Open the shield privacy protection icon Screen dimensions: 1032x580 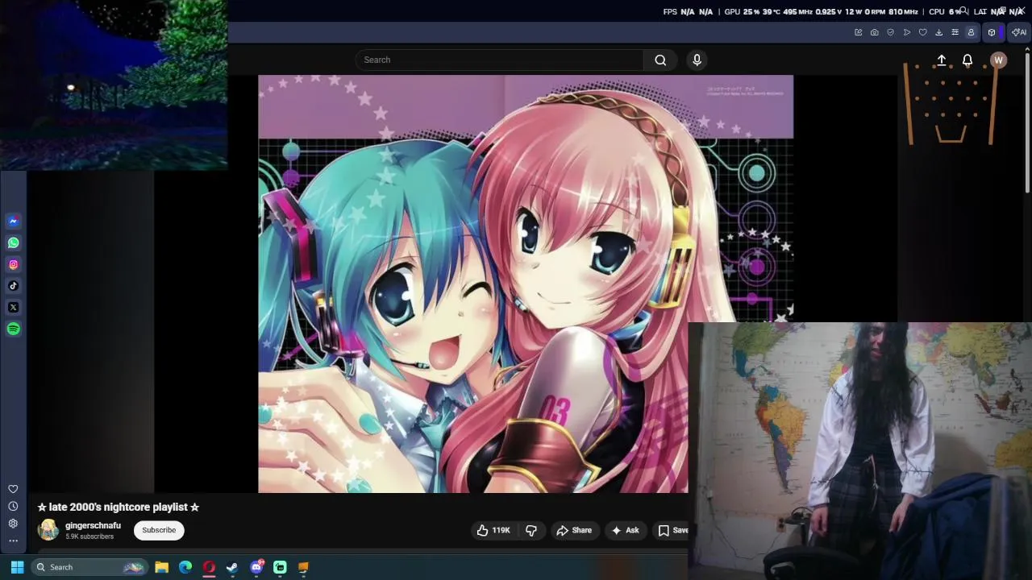click(891, 32)
